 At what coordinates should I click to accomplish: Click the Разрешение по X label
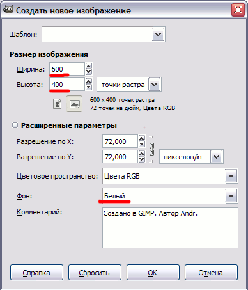pos(45,141)
